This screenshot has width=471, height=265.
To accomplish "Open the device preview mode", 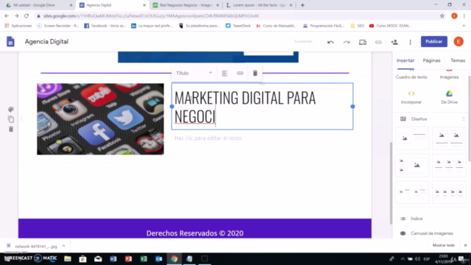I will tap(363, 42).
